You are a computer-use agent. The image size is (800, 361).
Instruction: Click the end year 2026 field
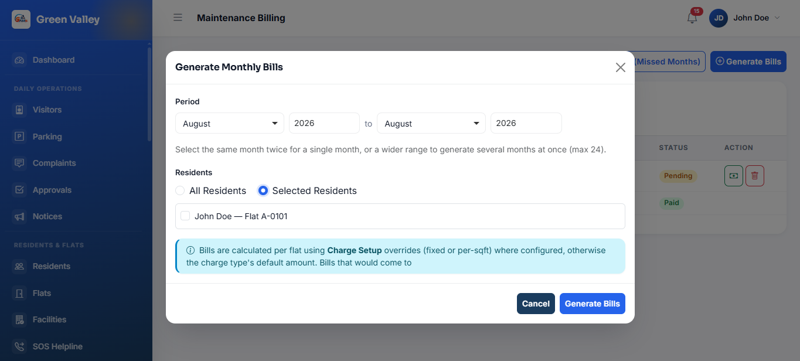[526, 123]
